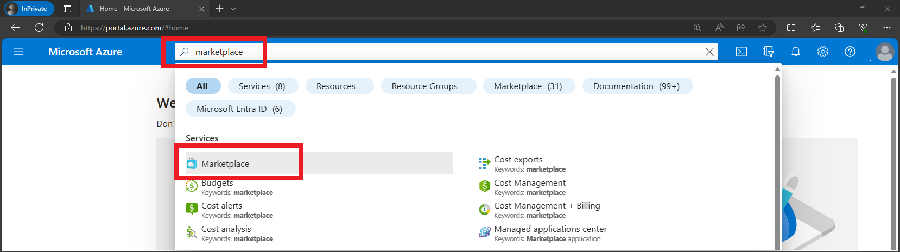Image resolution: width=900 pixels, height=252 pixels.
Task: Open the portal hamburger menu
Action: (18, 52)
